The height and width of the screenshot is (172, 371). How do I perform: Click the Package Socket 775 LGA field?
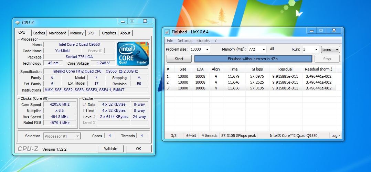tap(79, 57)
